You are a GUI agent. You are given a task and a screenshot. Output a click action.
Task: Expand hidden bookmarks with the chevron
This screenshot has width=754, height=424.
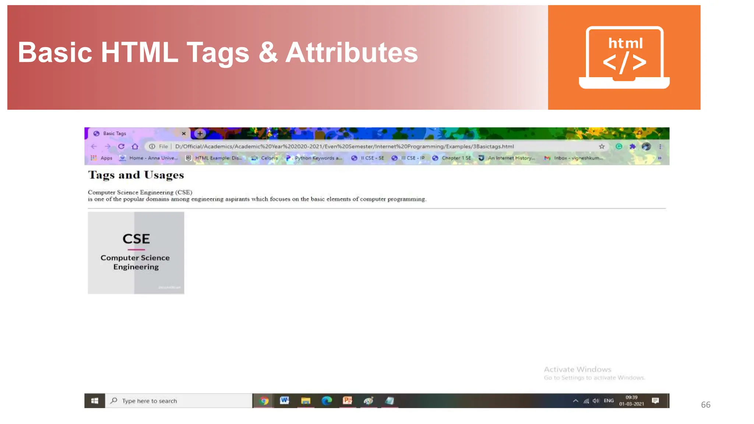pos(659,158)
